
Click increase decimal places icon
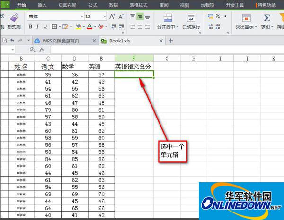[210, 27]
